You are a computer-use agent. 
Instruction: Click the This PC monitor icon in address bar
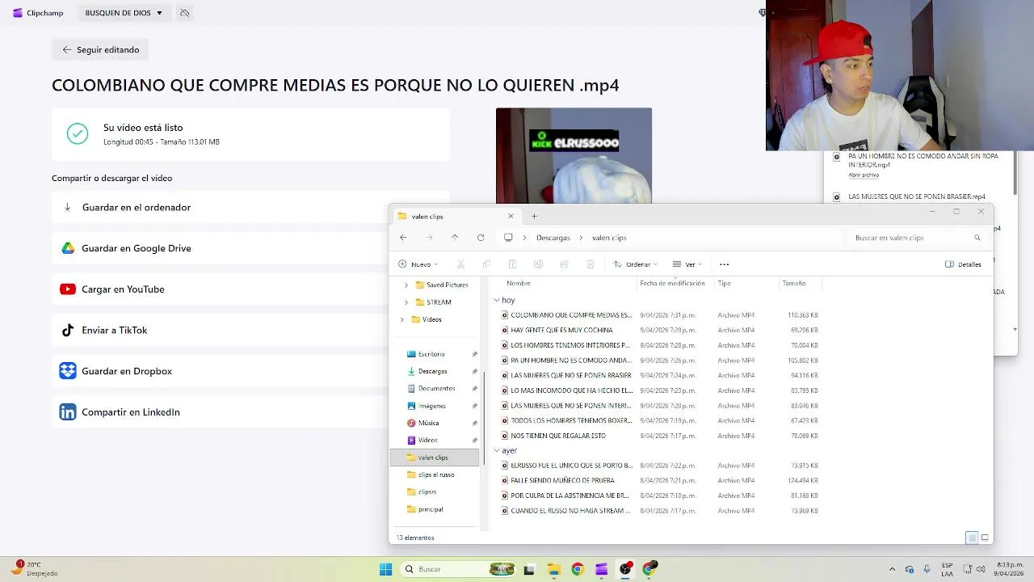tap(508, 238)
